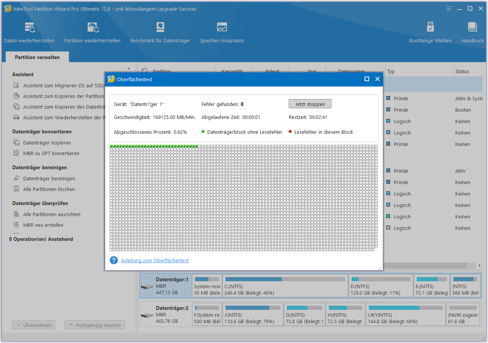The width and height of the screenshot is (488, 343).
Task: Click Alle Partitionen löschen trash icon
Action: click(x=16, y=189)
